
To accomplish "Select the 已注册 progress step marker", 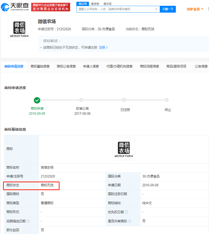I will tap(124, 100).
